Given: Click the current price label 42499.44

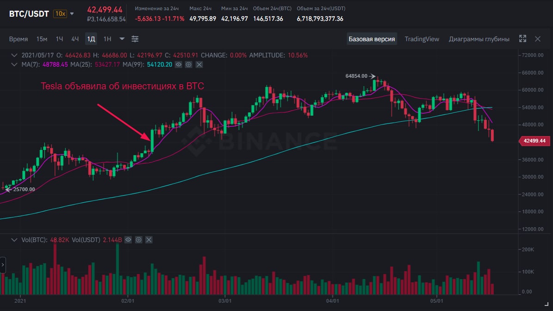Looking at the screenshot, I should pyautogui.click(x=535, y=141).
